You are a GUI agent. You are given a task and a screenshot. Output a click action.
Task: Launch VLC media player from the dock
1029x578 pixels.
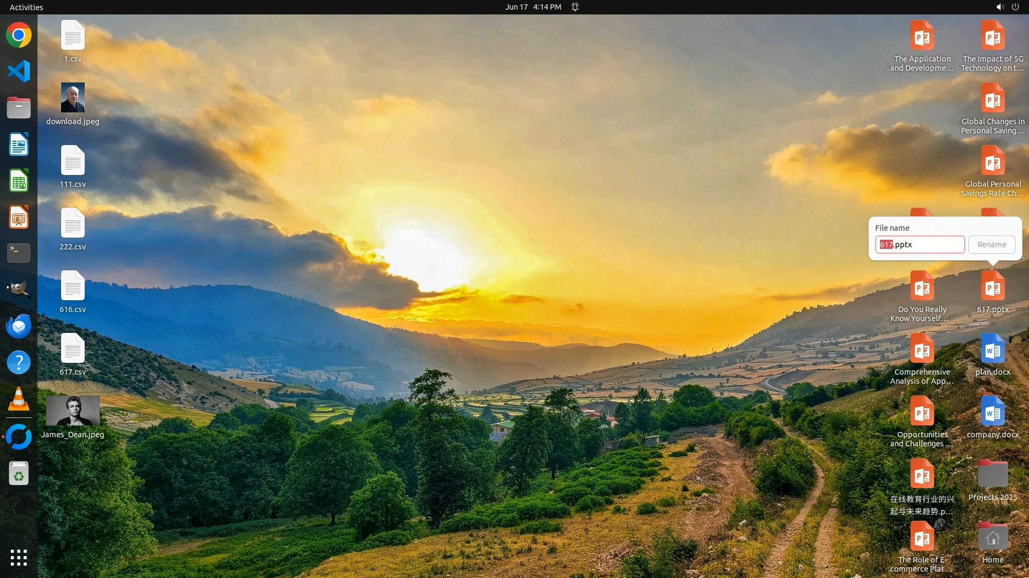pos(19,399)
